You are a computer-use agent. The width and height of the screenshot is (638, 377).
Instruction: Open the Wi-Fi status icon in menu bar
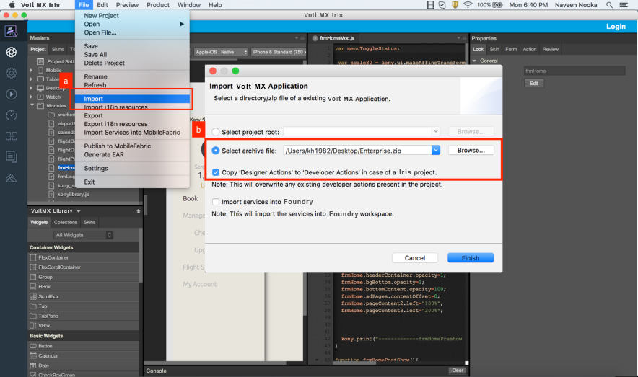[468, 5]
